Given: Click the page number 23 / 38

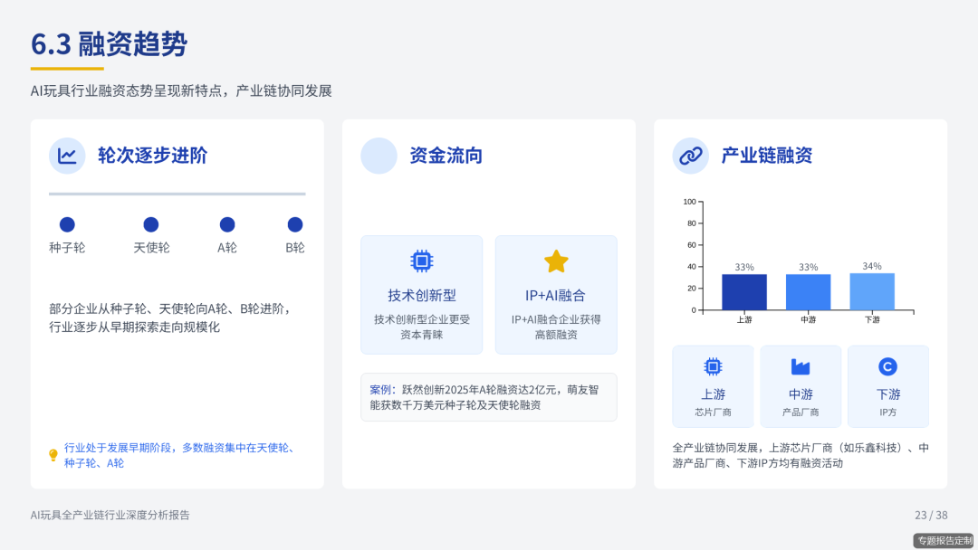Looking at the screenshot, I should (932, 515).
